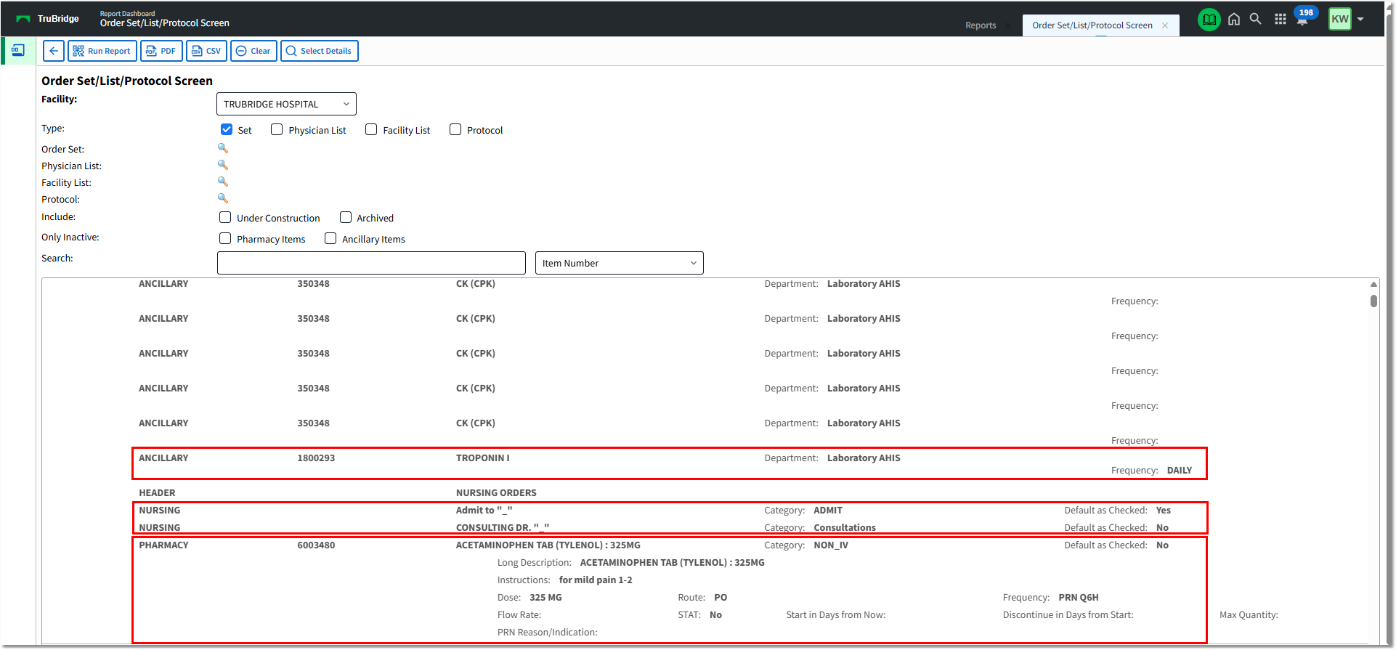Click PRN Q6H frequency value

1079,598
